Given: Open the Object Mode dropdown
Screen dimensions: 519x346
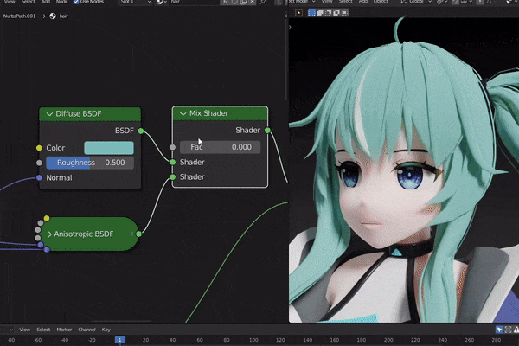Looking at the screenshot, I should pos(302,2).
